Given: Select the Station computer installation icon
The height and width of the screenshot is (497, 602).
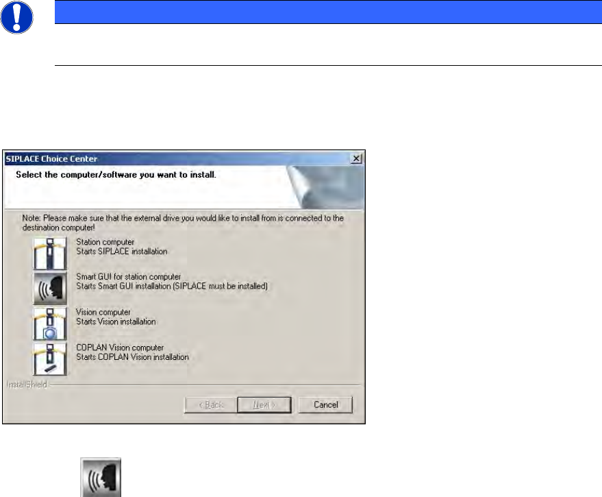Looking at the screenshot, I should (50, 254).
